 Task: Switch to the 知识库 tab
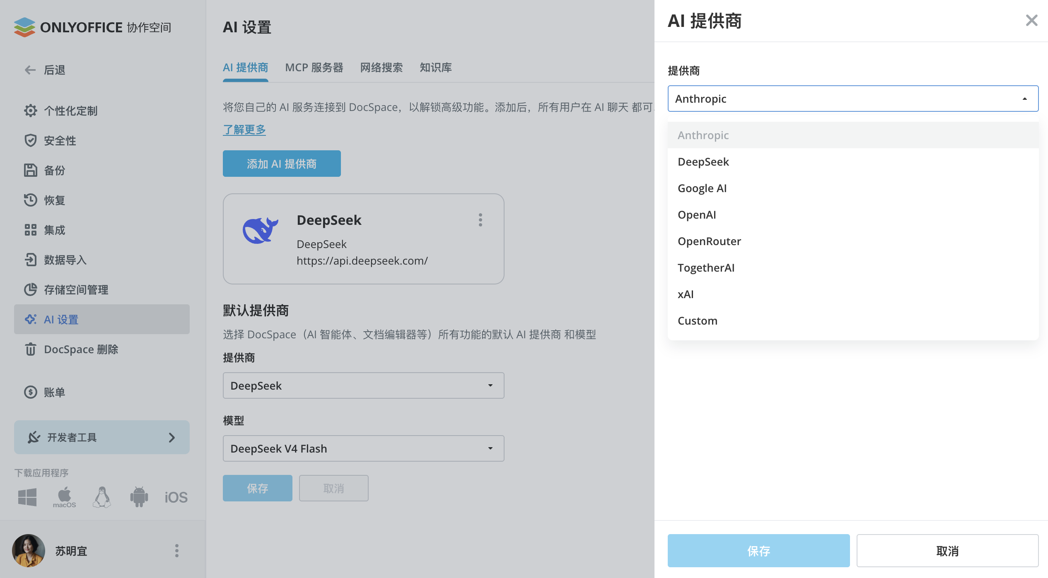(x=435, y=67)
